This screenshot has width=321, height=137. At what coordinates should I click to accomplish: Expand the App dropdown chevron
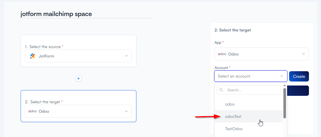[303, 54]
